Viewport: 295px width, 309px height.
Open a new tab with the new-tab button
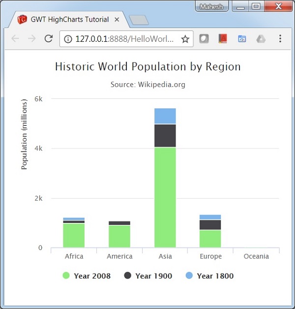click(138, 20)
